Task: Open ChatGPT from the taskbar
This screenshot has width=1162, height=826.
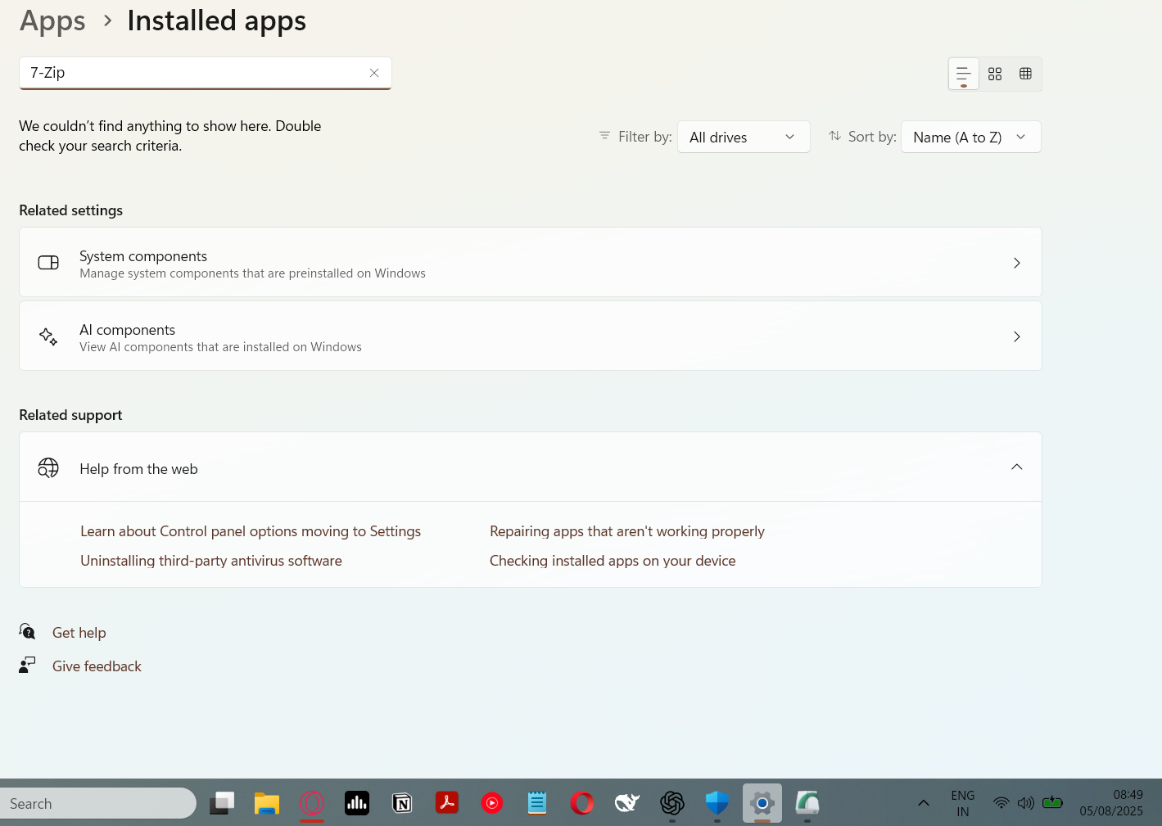Action: pos(672,803)
